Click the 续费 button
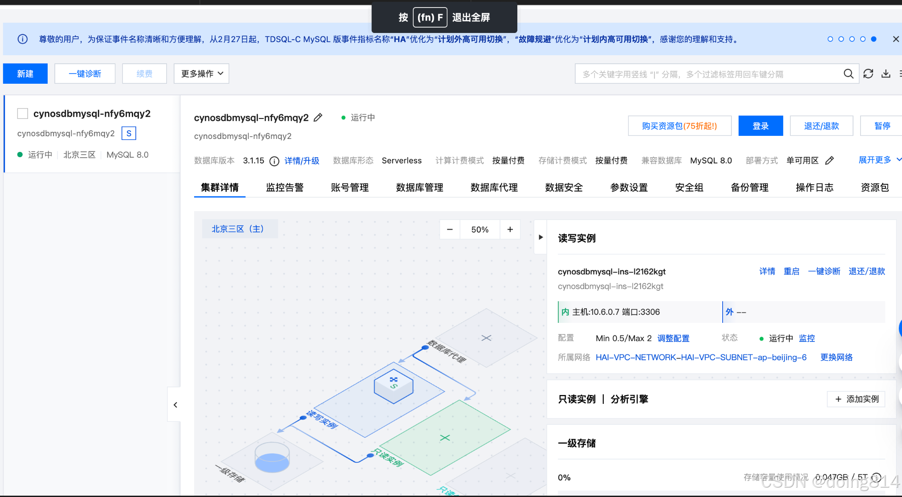 pos(145,73)
